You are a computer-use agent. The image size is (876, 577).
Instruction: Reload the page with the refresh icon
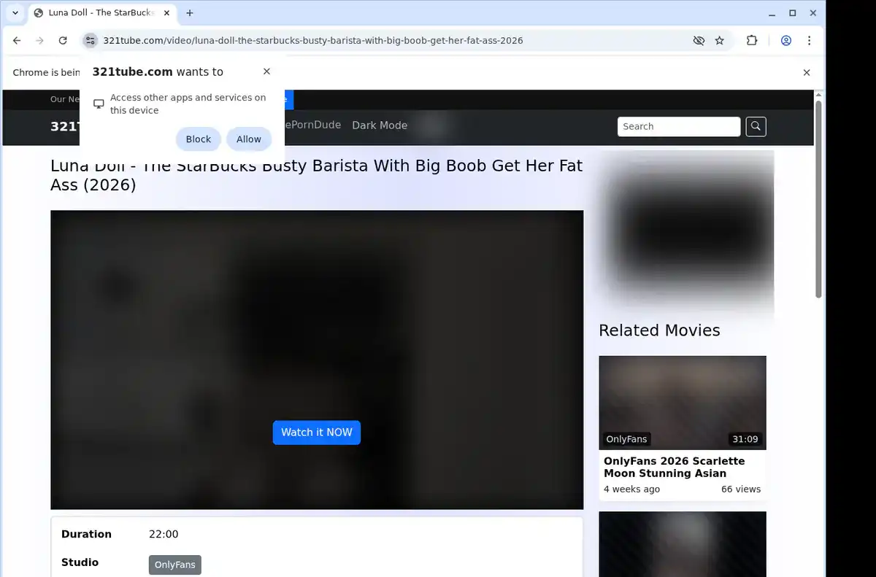click(x=63, y=41)
